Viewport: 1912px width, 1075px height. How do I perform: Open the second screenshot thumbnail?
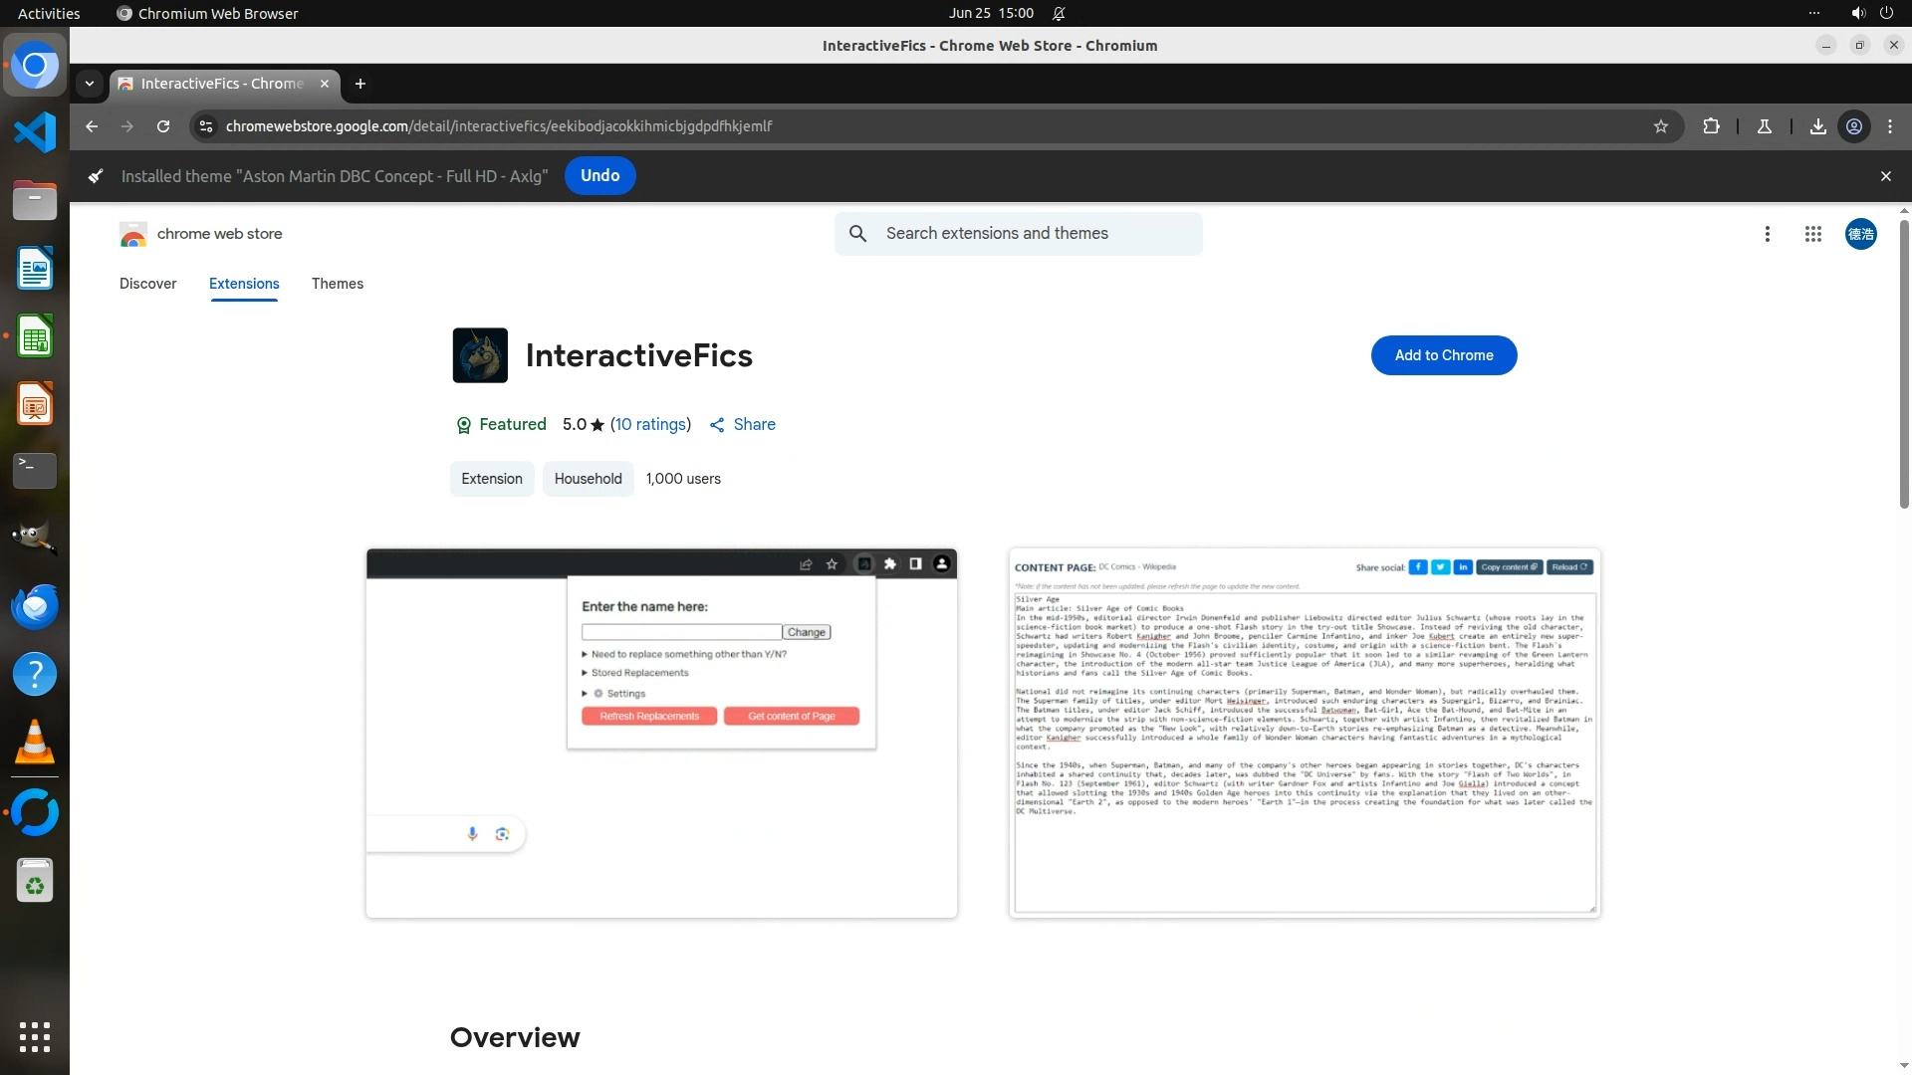(1304, 733)
